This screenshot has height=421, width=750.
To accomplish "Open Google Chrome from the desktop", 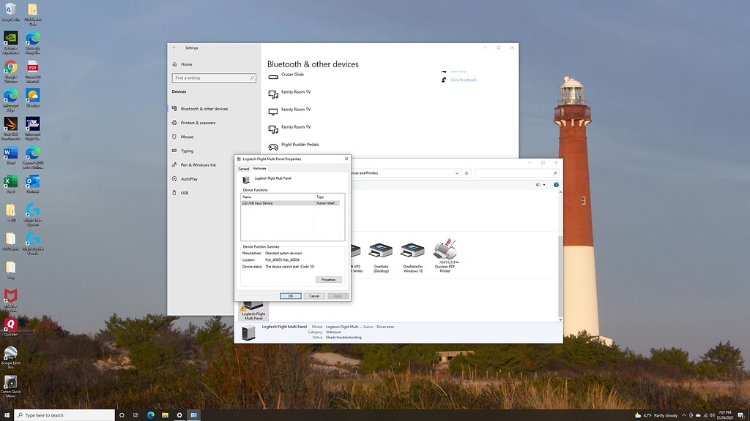I will 11,68.
